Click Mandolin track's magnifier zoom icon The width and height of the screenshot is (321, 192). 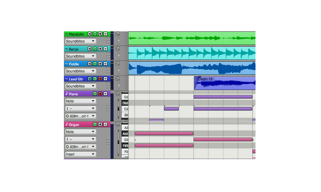(x=117, y=34)
